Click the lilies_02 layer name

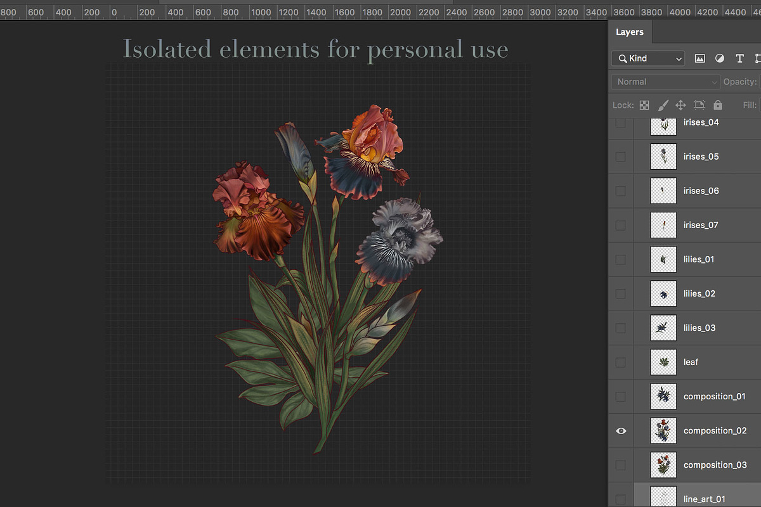coord(699,293)
